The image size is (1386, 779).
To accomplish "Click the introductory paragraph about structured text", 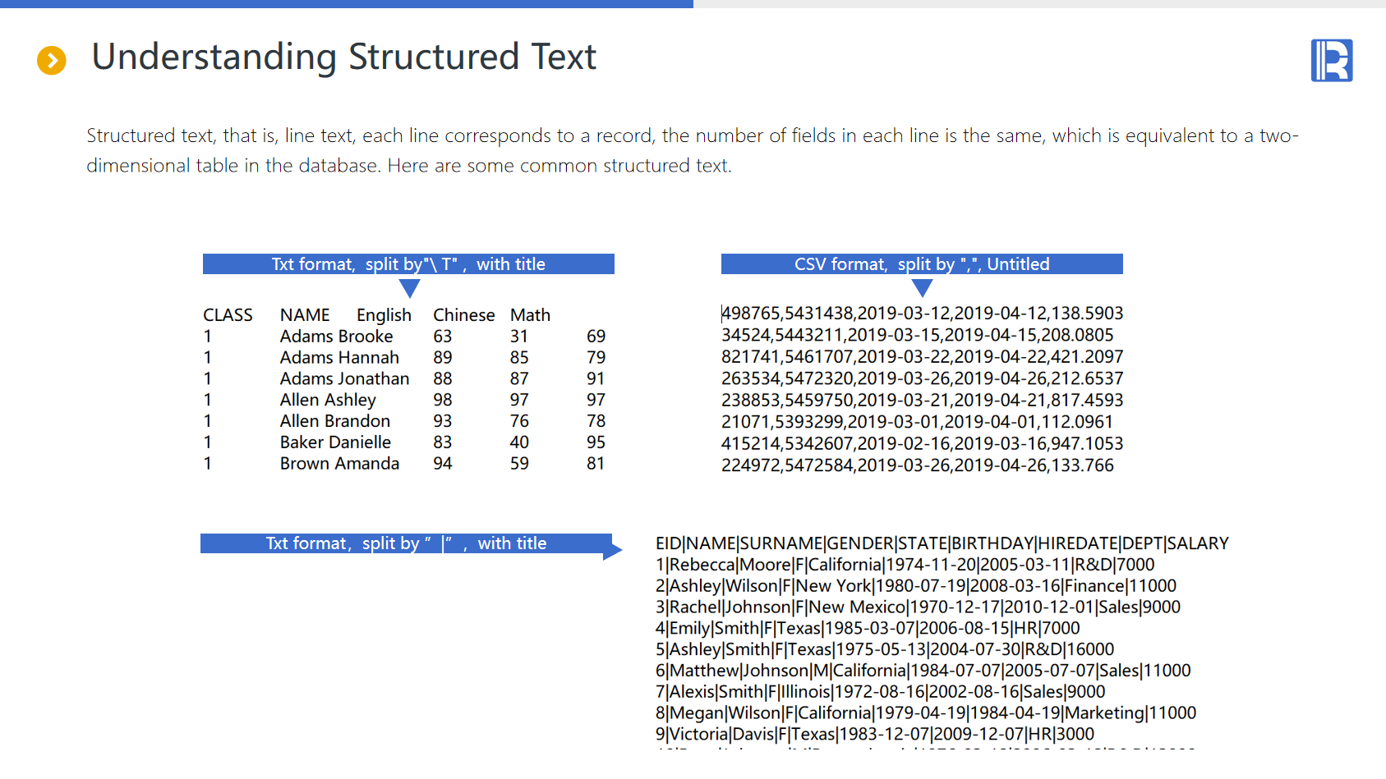I will tap(692, 150).
